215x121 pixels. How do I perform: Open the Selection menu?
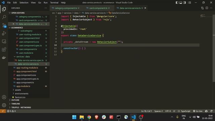click(24, 3)
